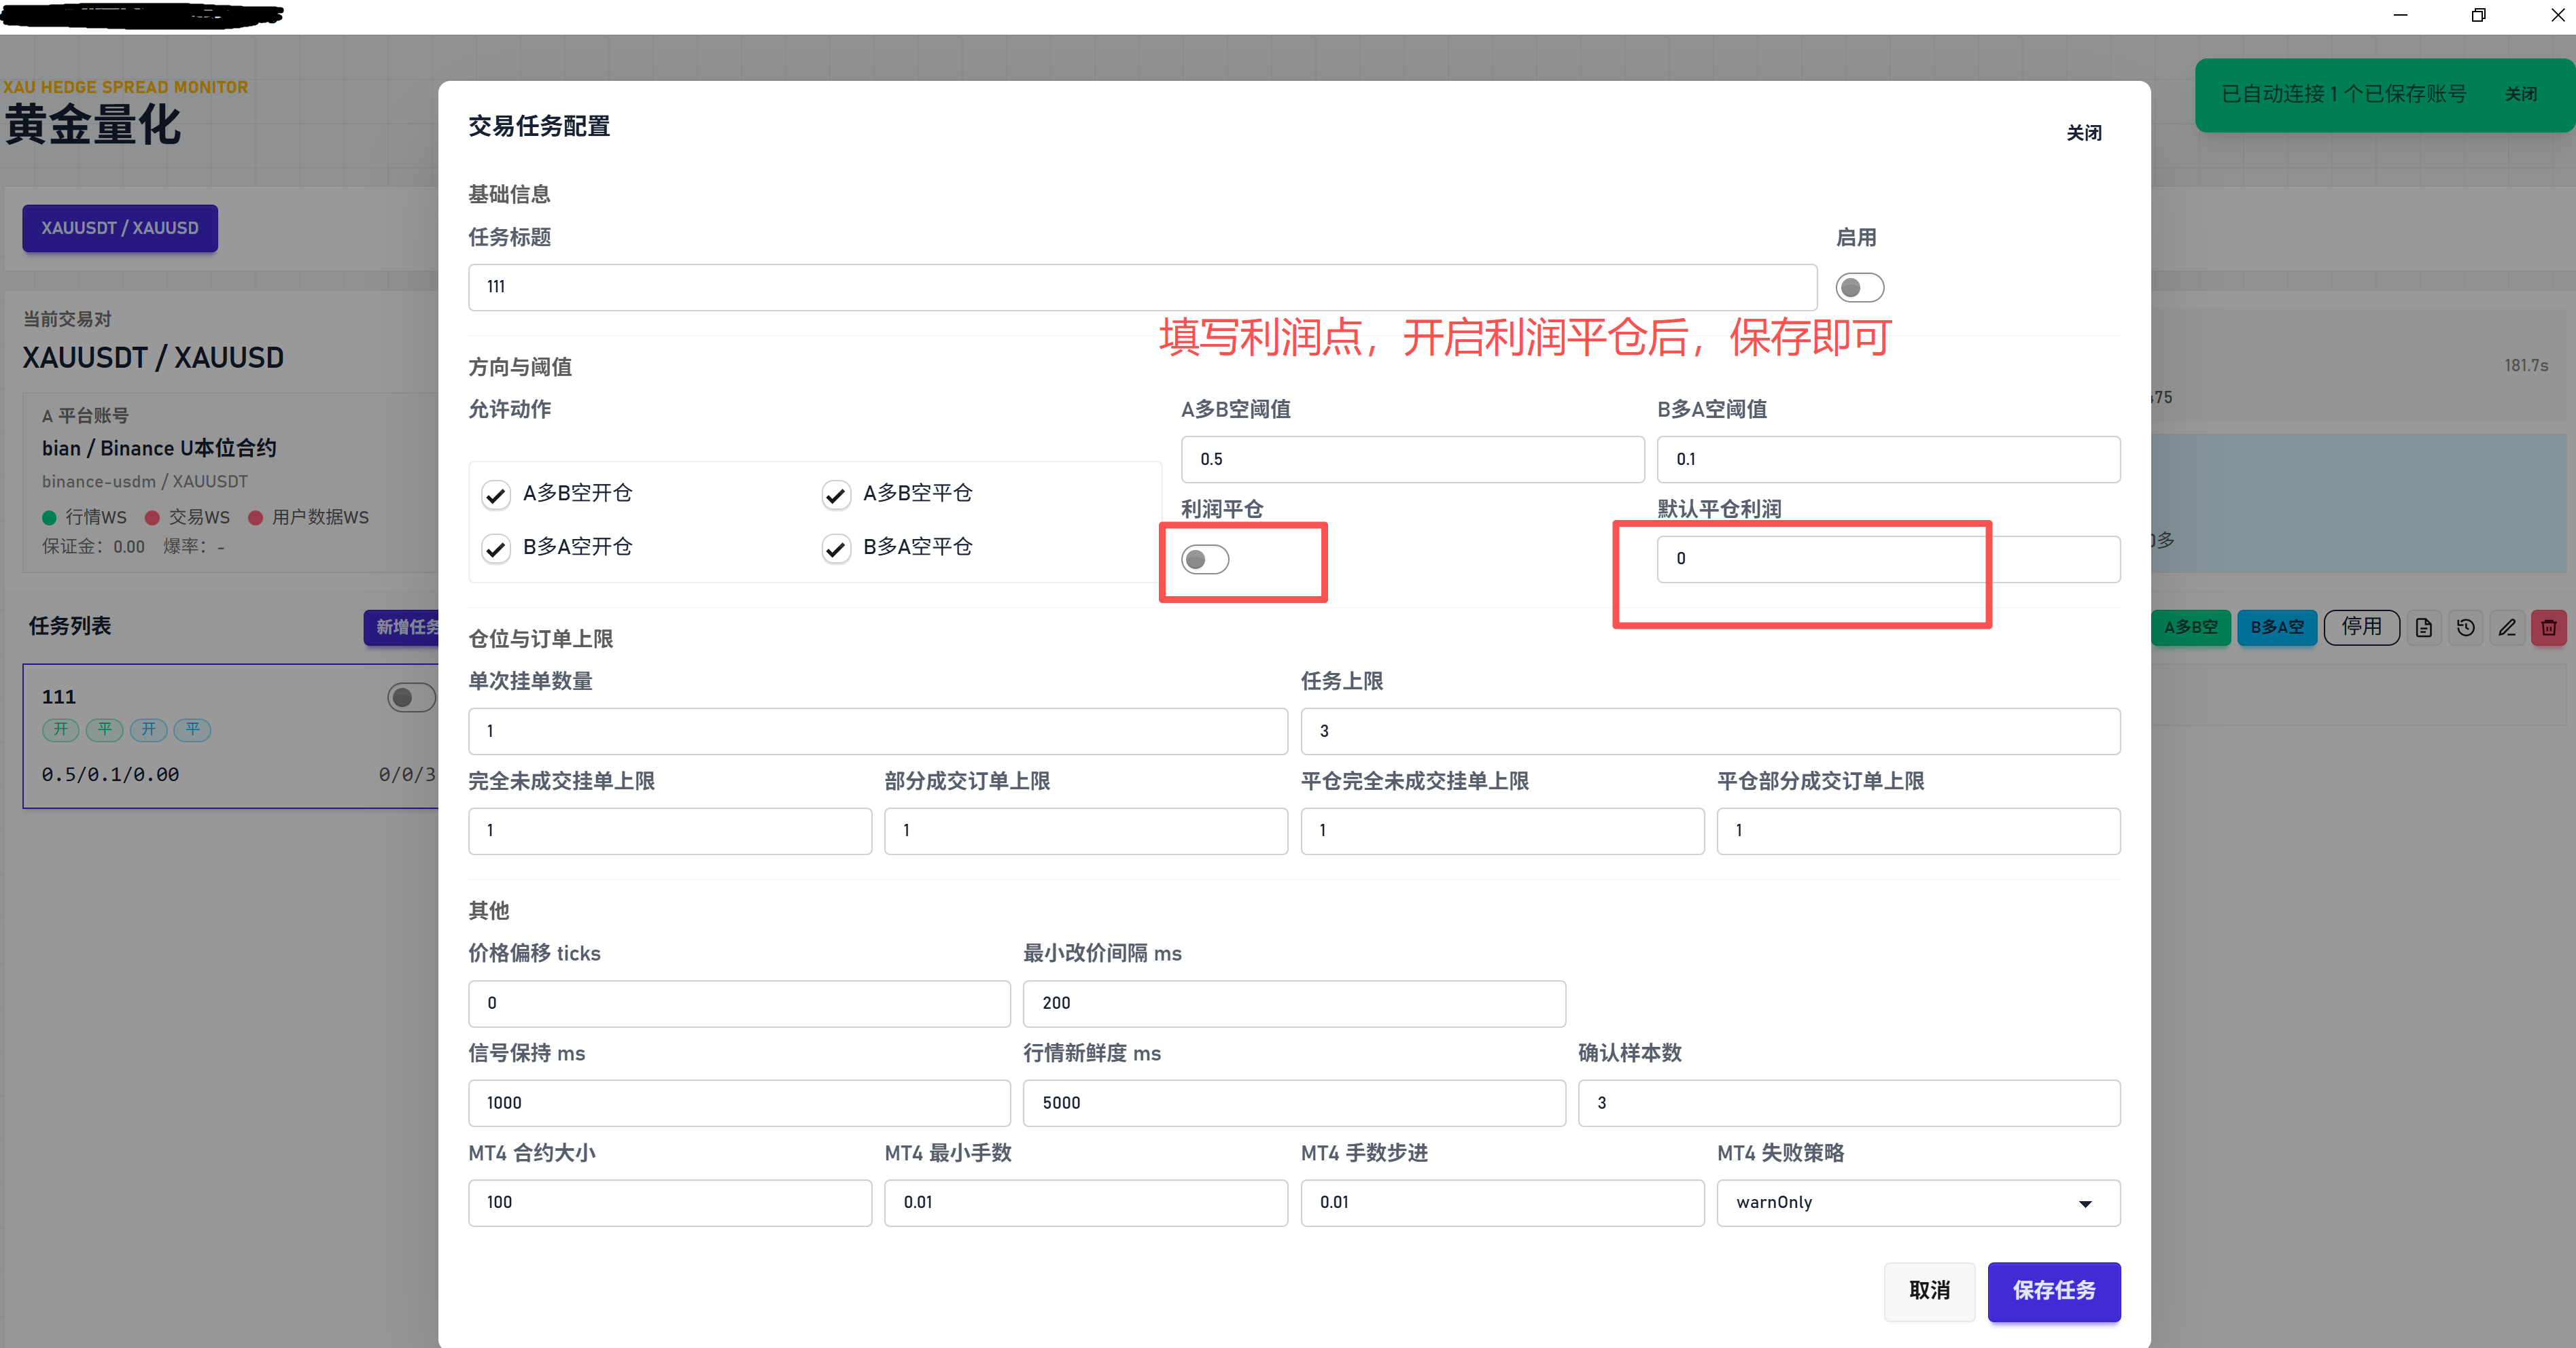
Task: Focus the 平仓部分成交订单上限 input
Action: 1918,831
